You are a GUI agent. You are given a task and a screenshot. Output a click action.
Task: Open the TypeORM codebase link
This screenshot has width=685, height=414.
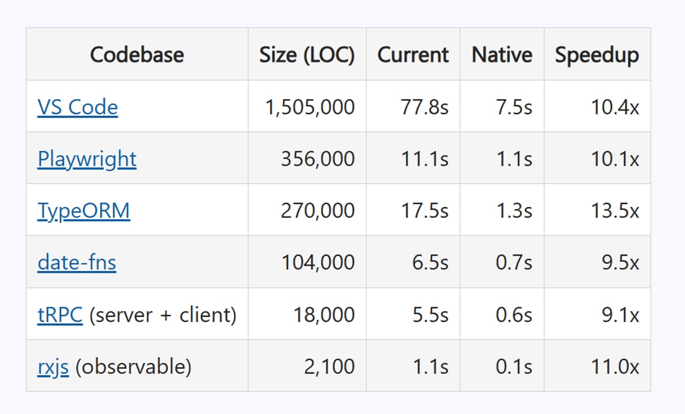(84, 210)
